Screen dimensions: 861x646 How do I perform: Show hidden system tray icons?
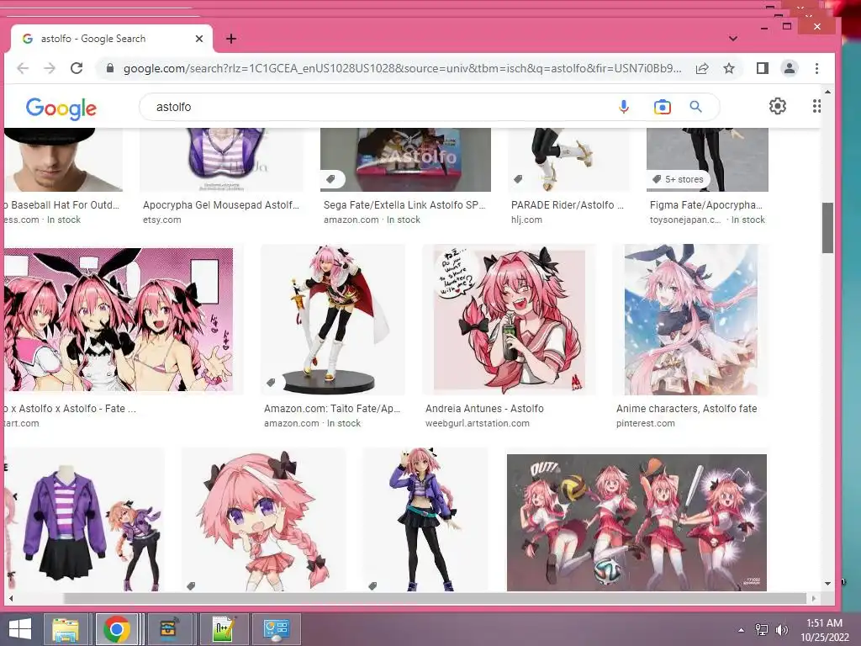(x=742, y=630)
